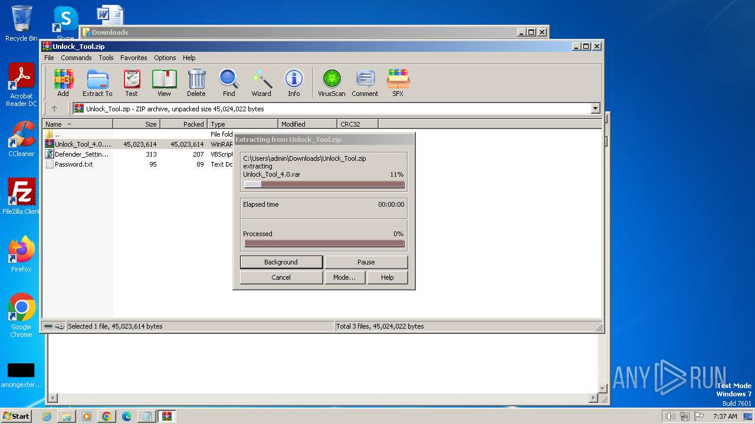Click the SFX toolbar icon

398,83
